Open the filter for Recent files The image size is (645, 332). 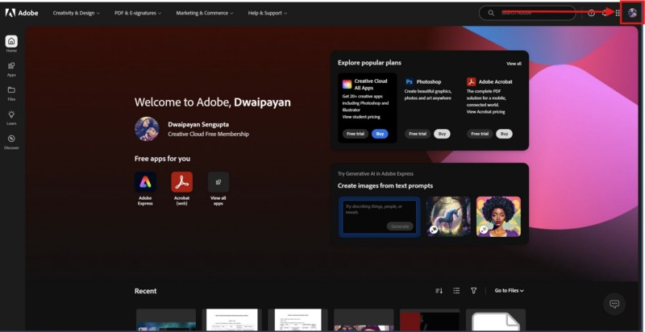click(474, 291)
